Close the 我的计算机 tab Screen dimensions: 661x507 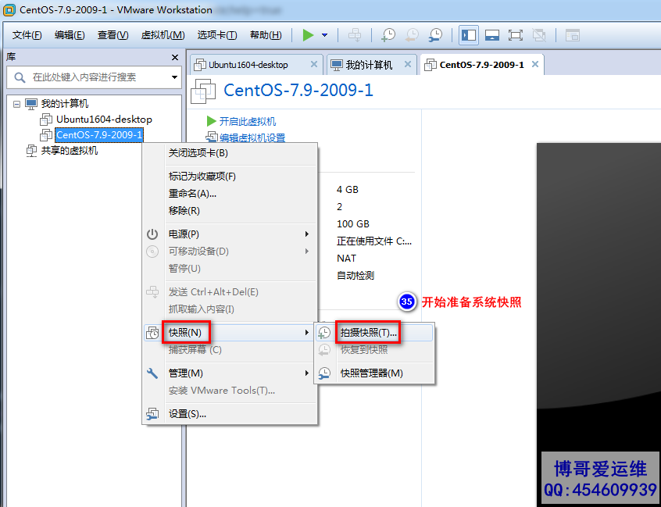pyautogui.click(x=408, y=64)
